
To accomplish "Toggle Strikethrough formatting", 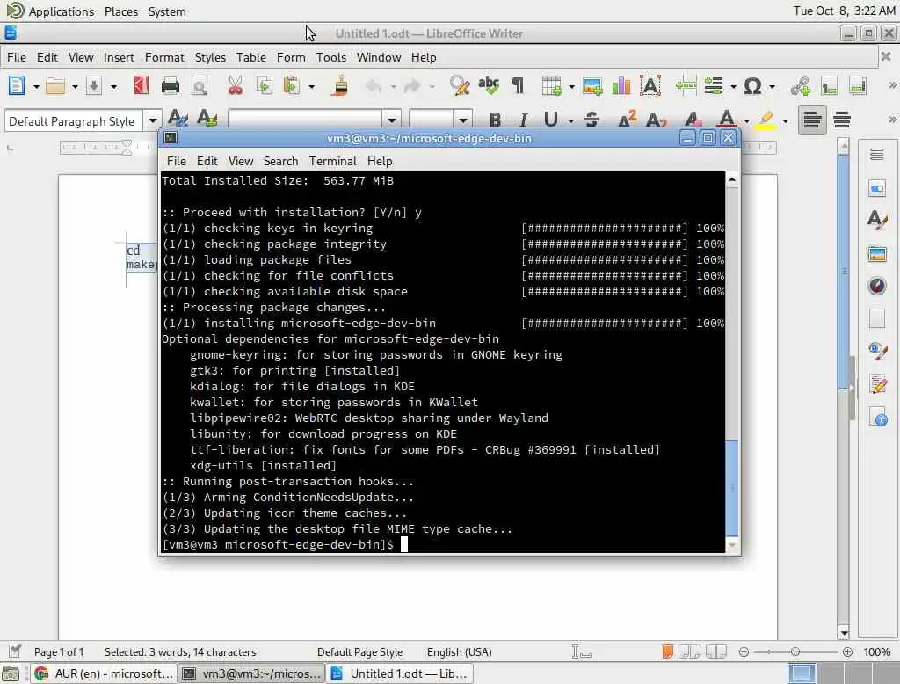I will (592, 120).
